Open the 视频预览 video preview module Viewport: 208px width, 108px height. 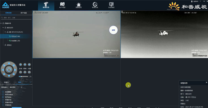point(46,5)
